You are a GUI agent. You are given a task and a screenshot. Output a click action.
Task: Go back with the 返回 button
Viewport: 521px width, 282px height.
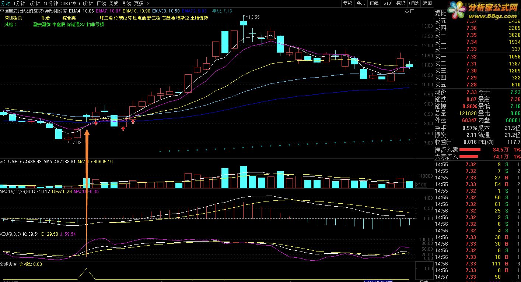point(427,3)
